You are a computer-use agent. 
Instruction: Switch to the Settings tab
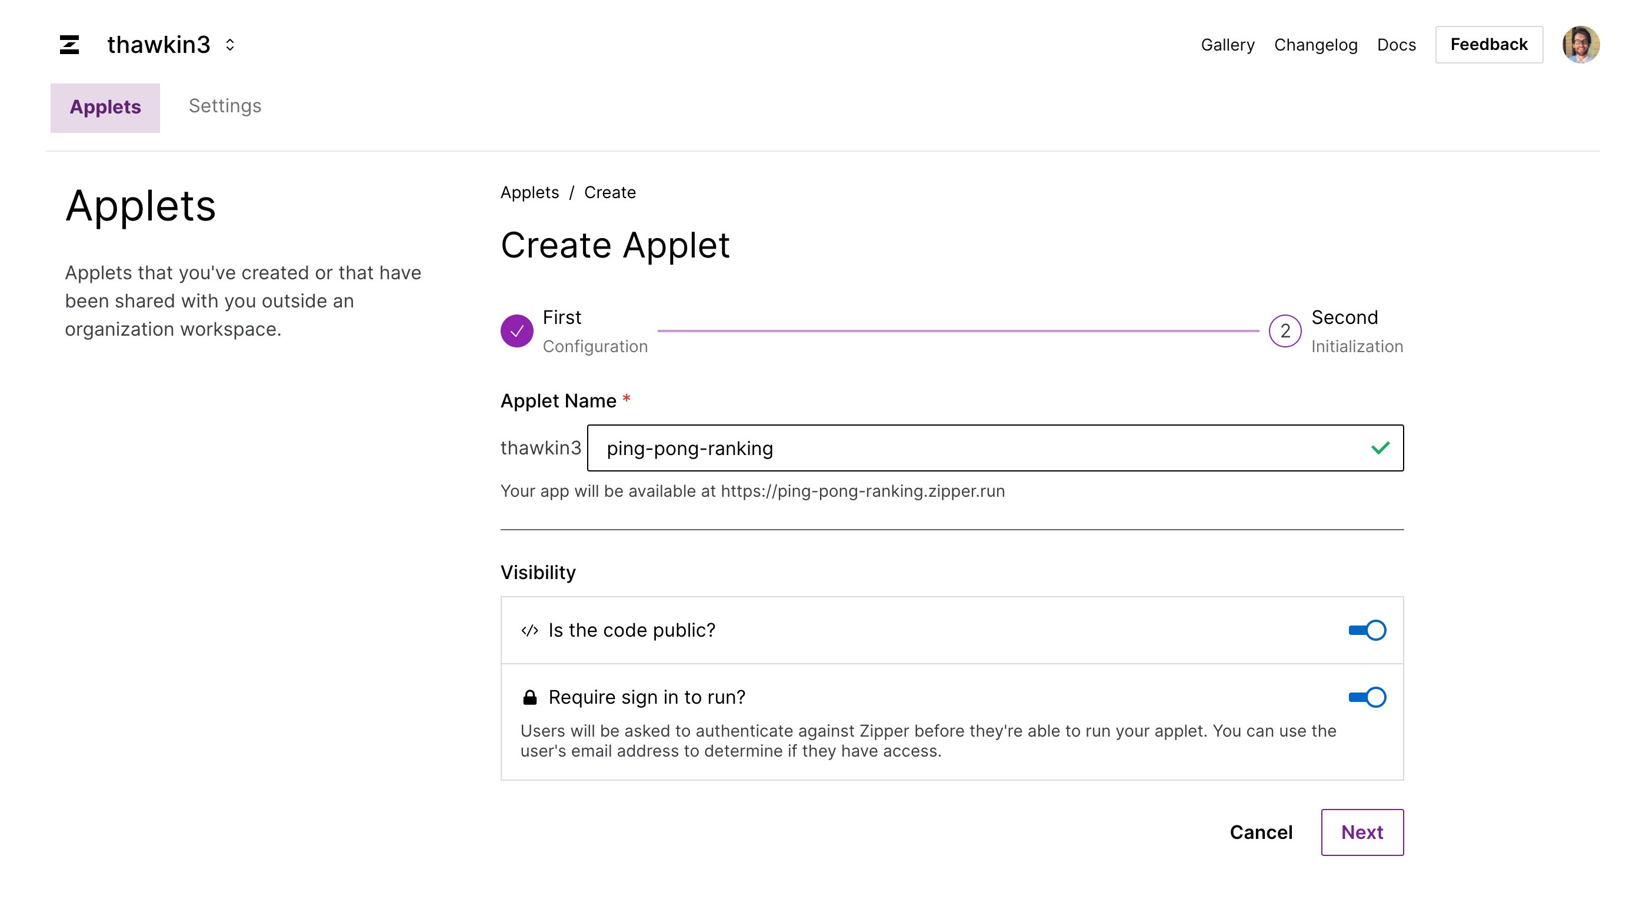tap(225, 106)
